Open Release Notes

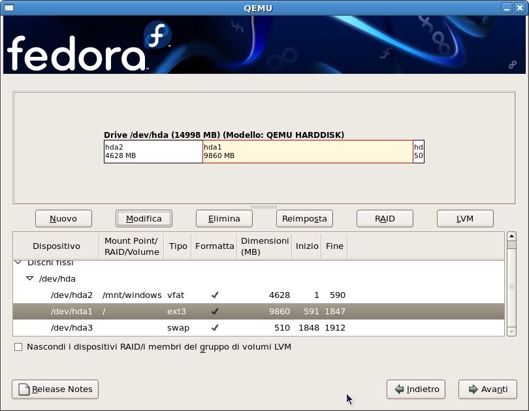point(55,389)
